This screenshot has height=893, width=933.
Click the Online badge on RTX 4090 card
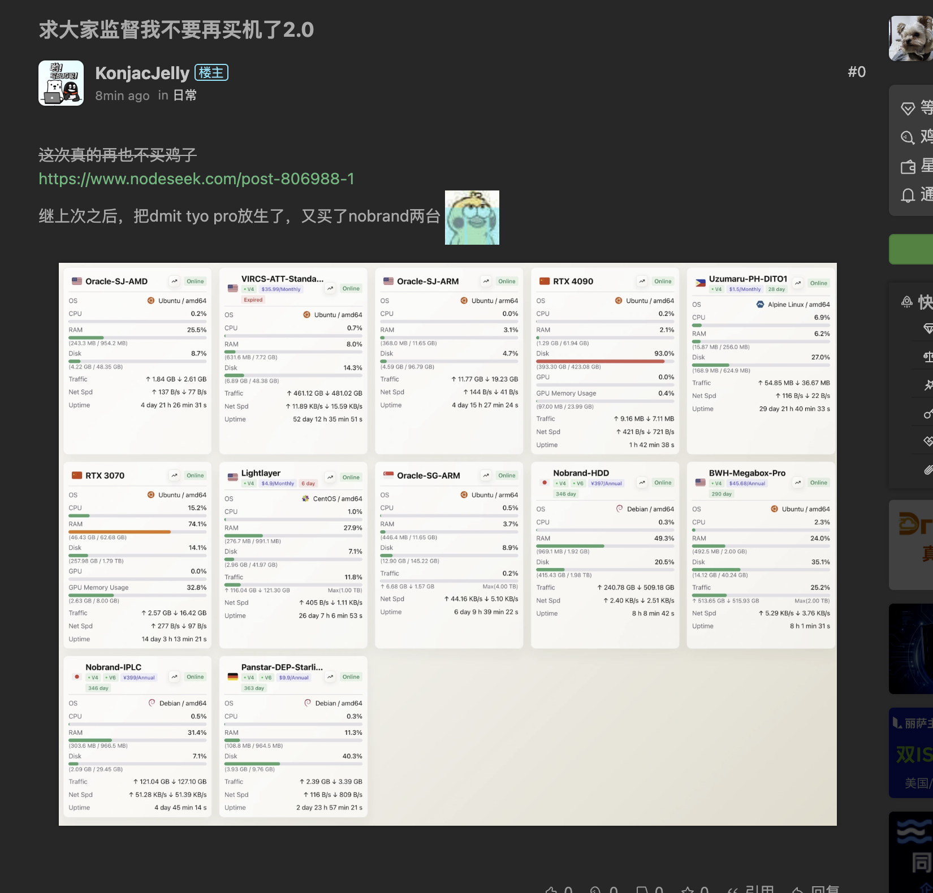[x=663, y=281]
